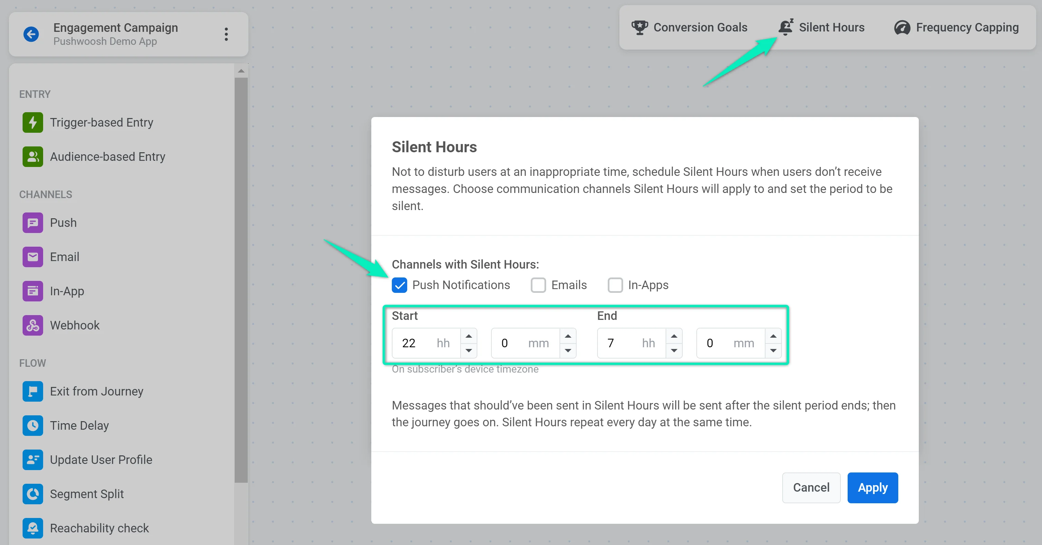Click the Segment Split icon

33,494
